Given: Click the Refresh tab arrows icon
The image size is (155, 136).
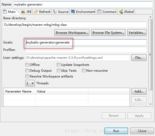Looking at the screenshot, I should point(36,12).
